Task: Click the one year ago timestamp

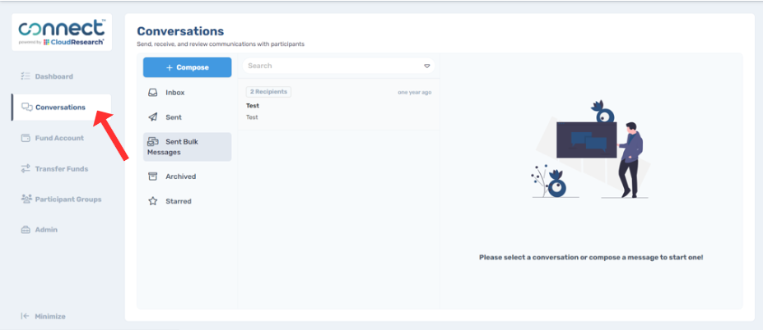Action: (415, 92)
